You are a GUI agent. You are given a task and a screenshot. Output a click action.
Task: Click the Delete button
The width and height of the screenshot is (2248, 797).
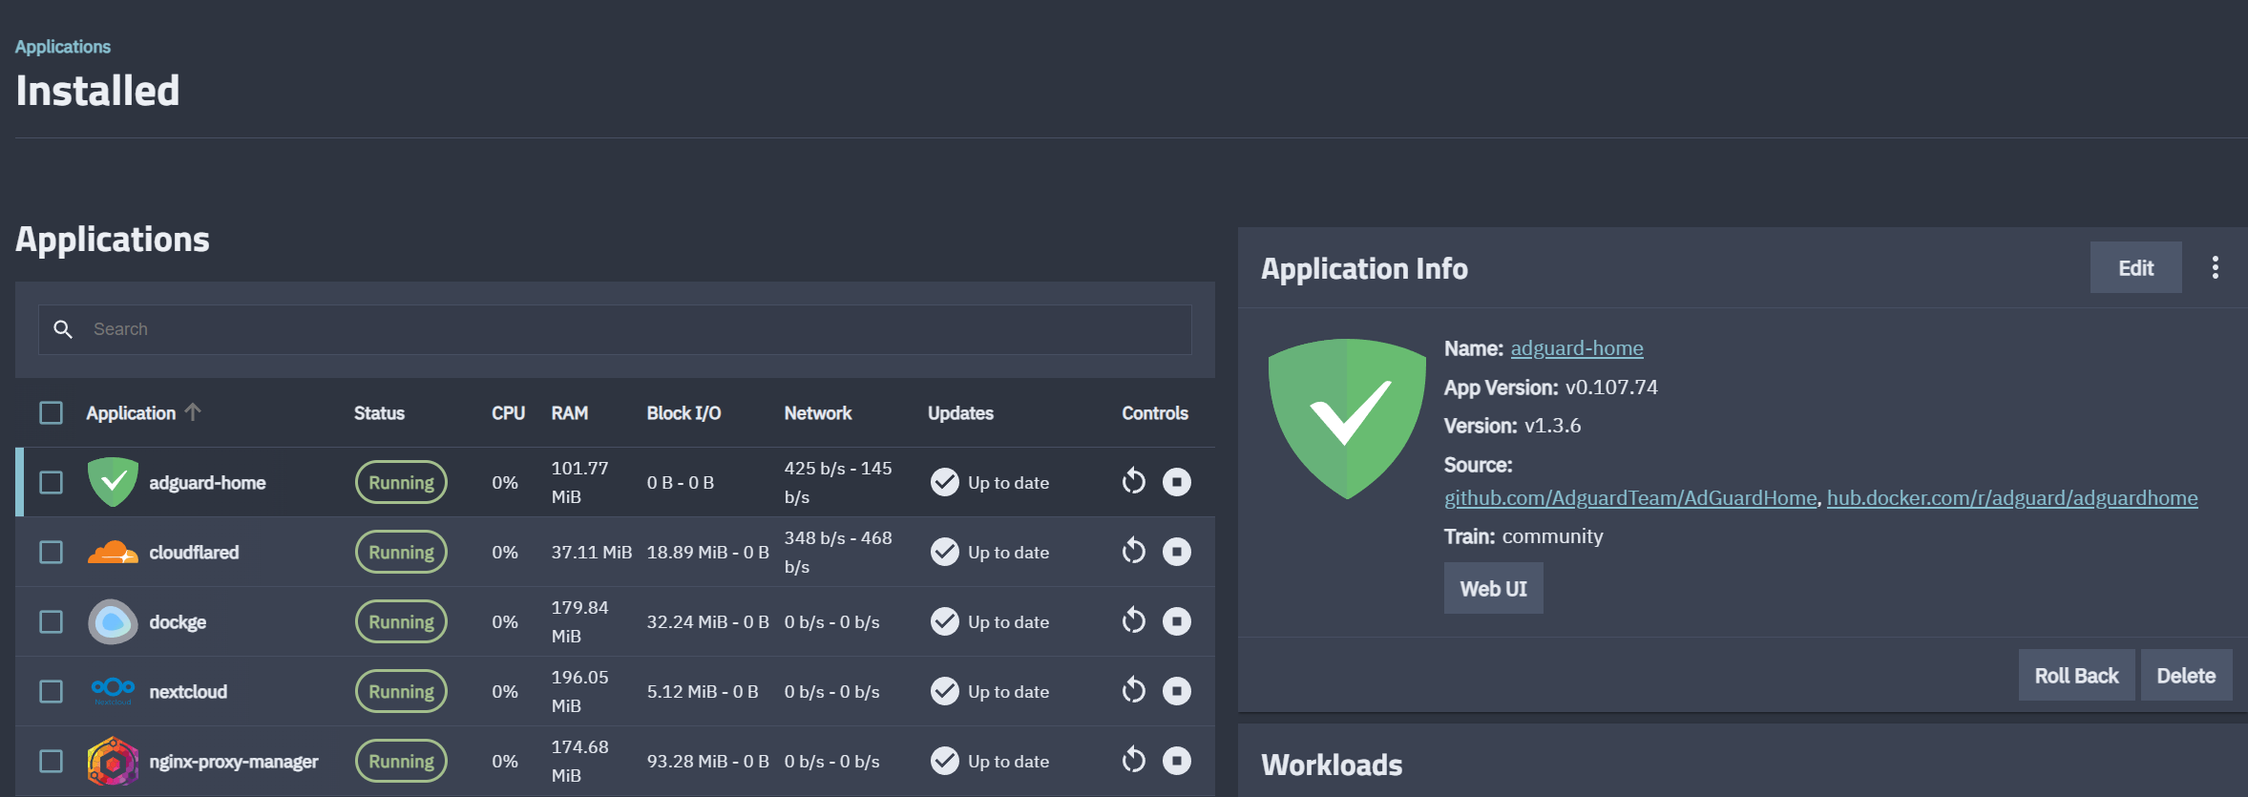[x=2186, y=675]
